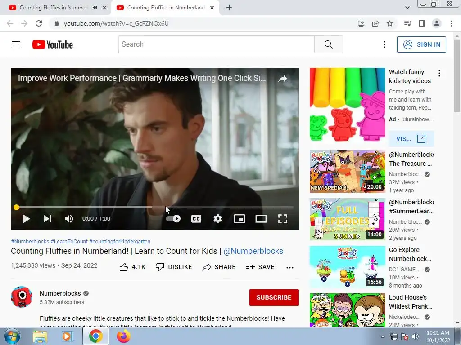Viewport: 461px width, 345px height.
Task: Open the #Numberblocks hashtag link
Action: pyautogui.click(x=30, y=241)
